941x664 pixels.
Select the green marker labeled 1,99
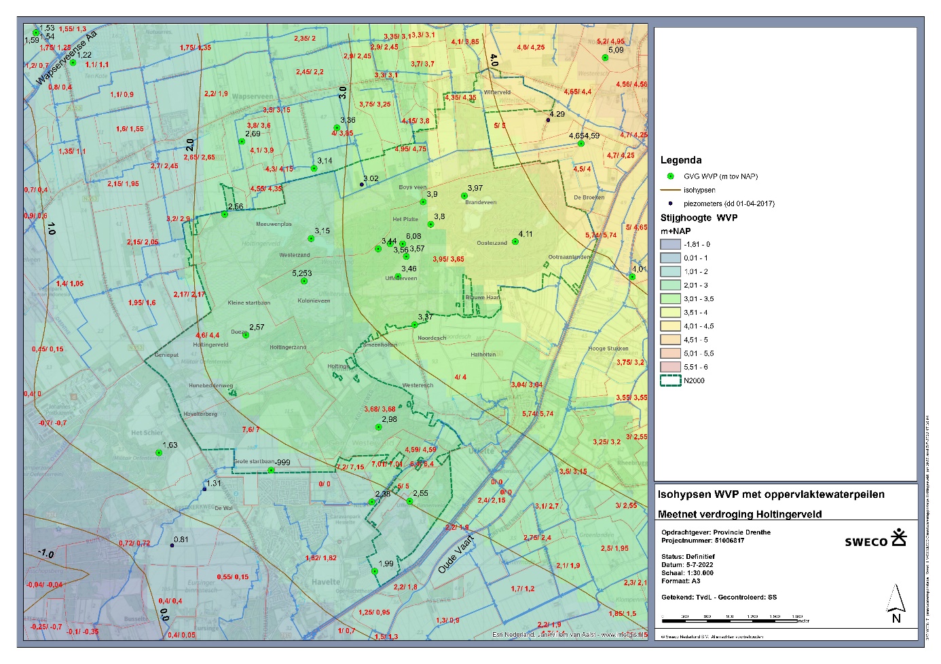(x=374, y=572)
